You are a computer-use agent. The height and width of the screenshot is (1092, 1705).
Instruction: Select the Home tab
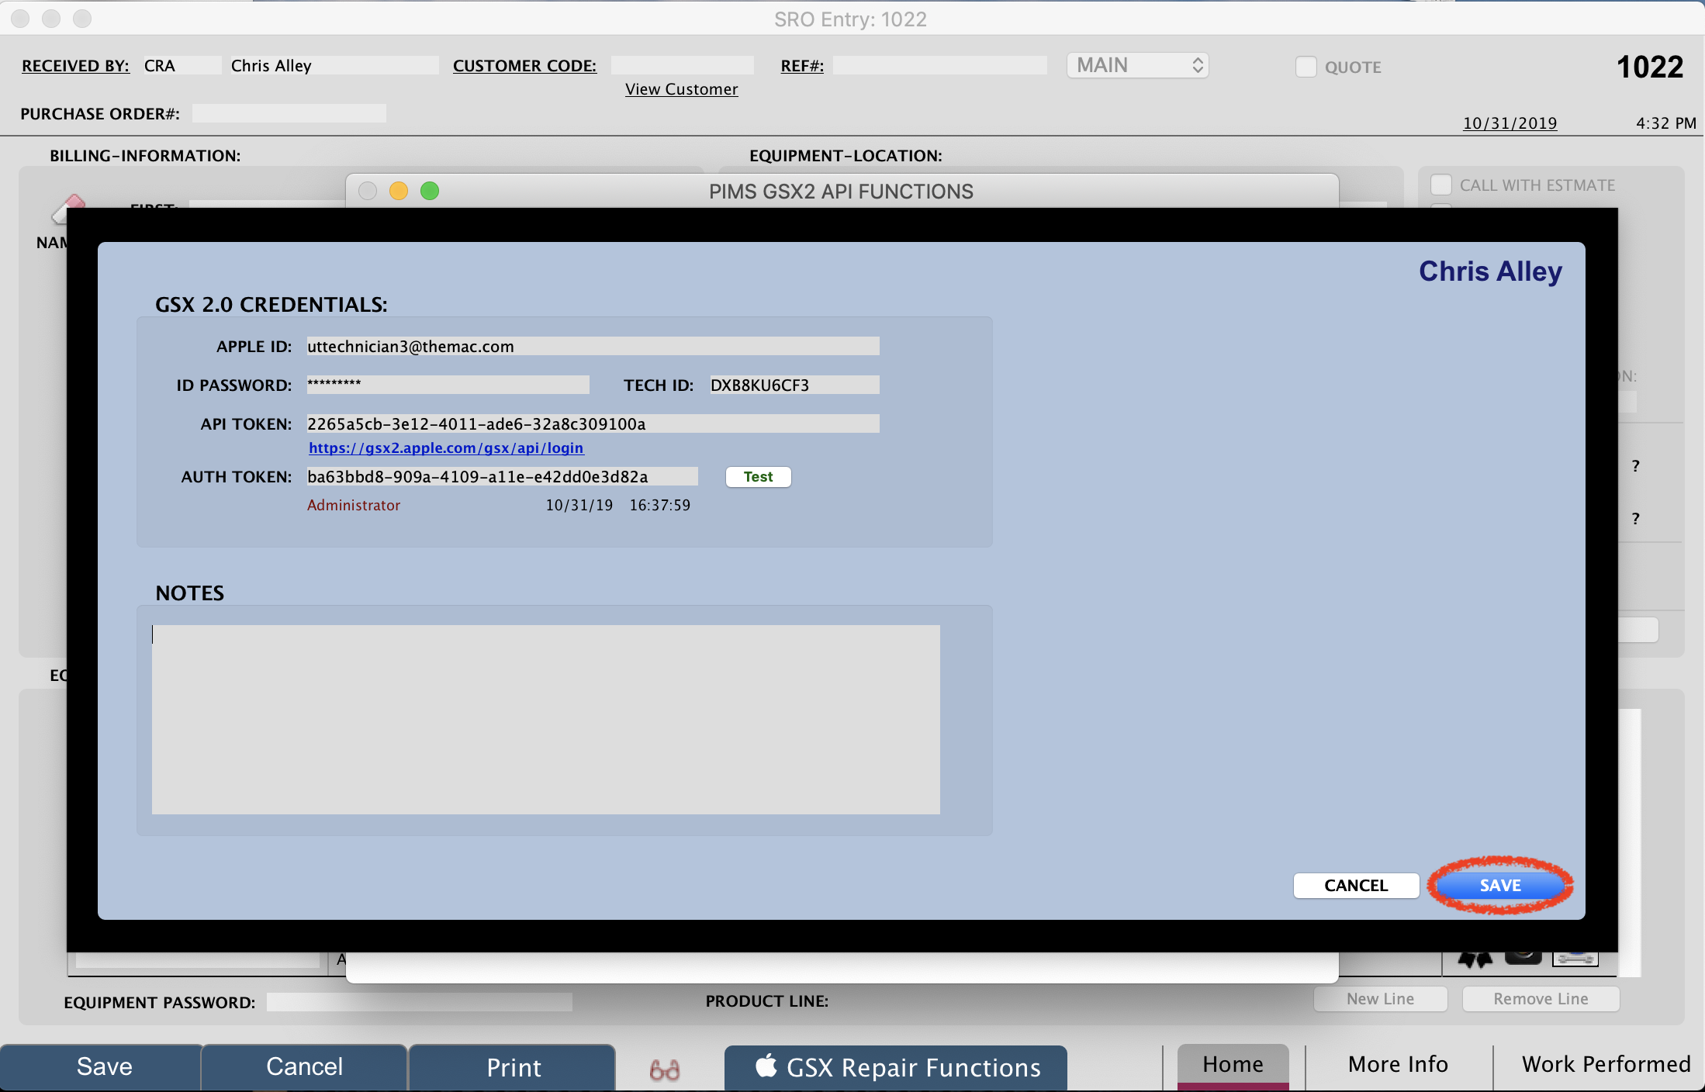[1233, 1064]
